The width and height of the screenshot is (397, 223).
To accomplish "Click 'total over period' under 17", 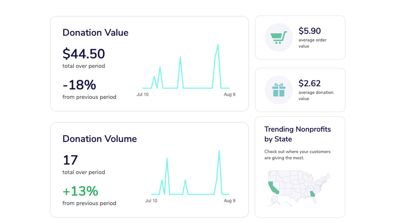I will point(84,172).
